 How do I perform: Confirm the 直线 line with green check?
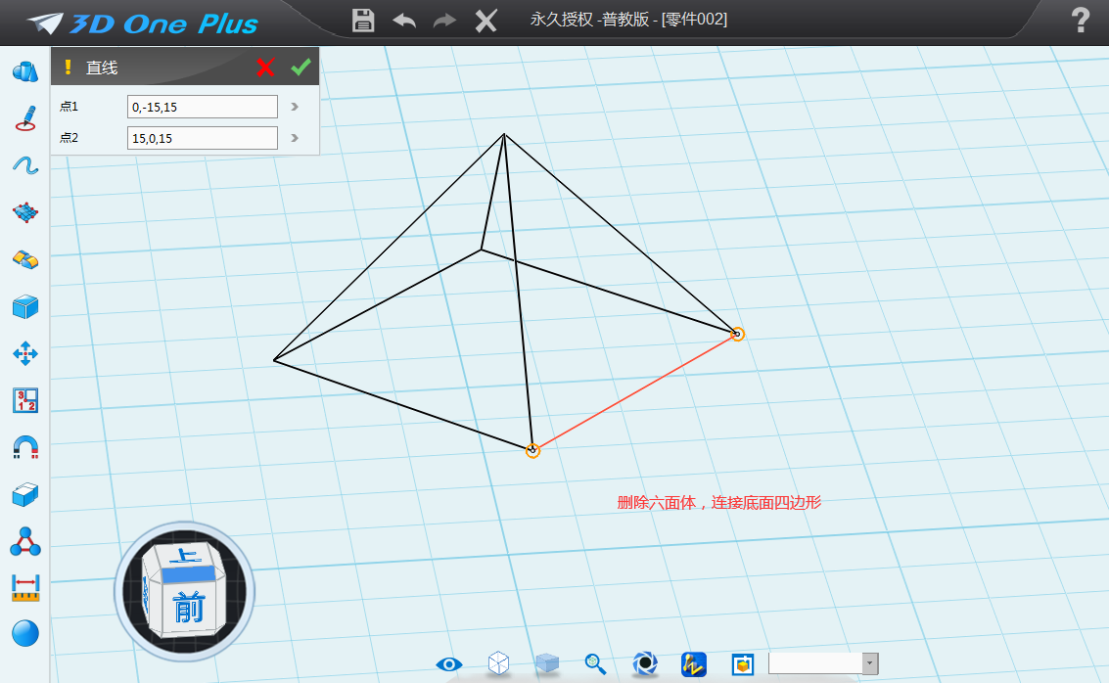pyautogui.click(x=300, y=68)
